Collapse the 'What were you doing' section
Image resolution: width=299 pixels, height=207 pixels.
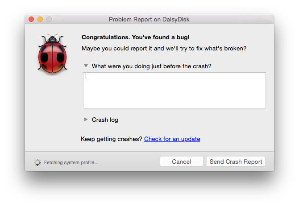pyautogui.click(x=86, y=66)
